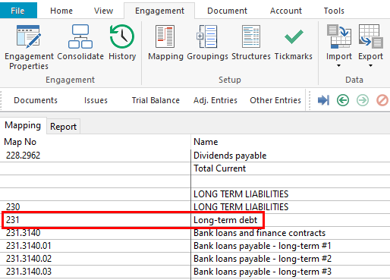Image resolution: width=390 pixels, height=280 pixels.
Task: Click the Consolidate icon
Action: click(80, 36)
